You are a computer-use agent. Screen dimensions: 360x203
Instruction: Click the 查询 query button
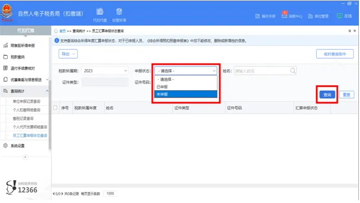[x=327, y=95]
